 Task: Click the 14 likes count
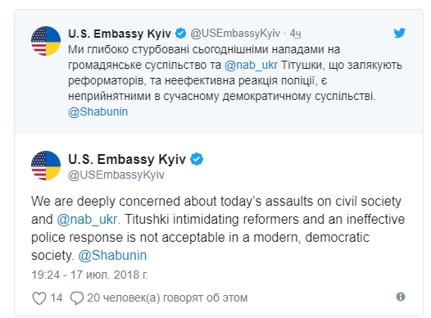coord(57,298)
